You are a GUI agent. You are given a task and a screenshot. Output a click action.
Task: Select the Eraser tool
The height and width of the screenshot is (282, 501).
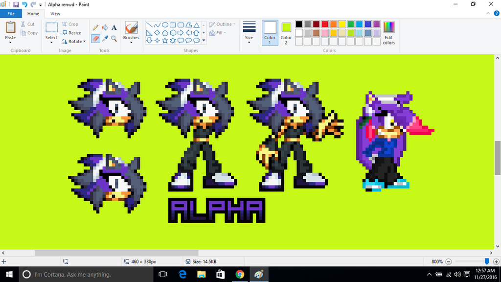tap(95, 39)
